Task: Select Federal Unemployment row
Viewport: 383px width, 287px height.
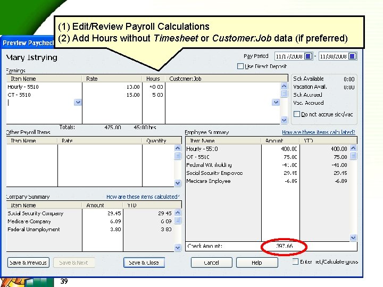Action: pos(90,230)
